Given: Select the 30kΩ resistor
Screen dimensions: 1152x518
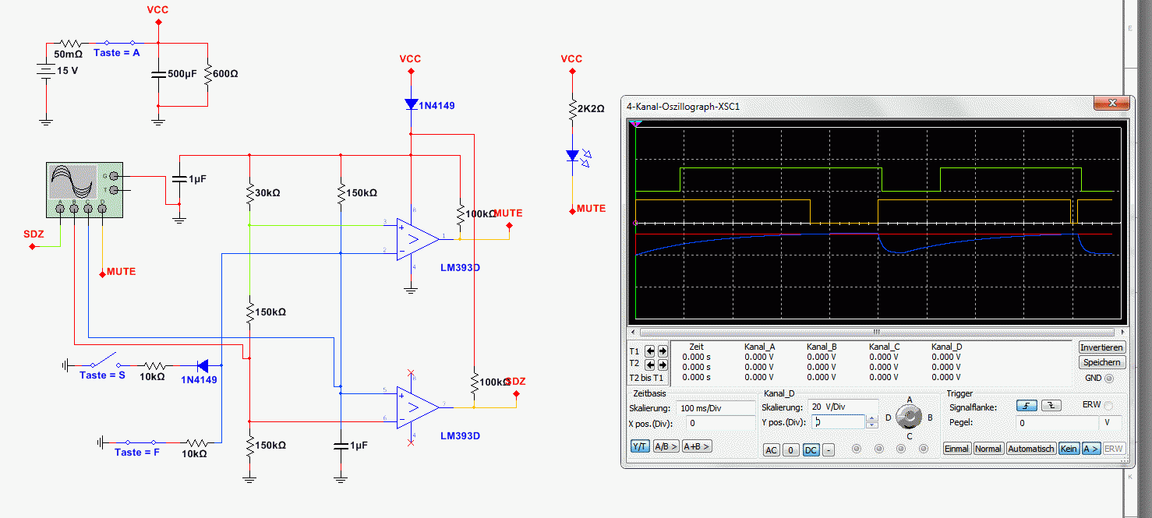Looking at the screenshot, I should [249, 196].
